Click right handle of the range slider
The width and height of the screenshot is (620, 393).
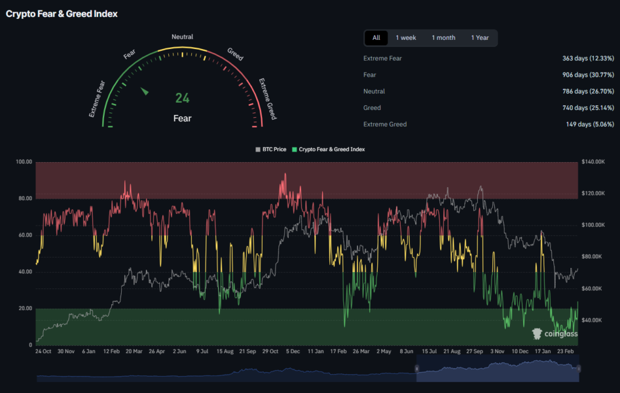click(x=579, y=369)
